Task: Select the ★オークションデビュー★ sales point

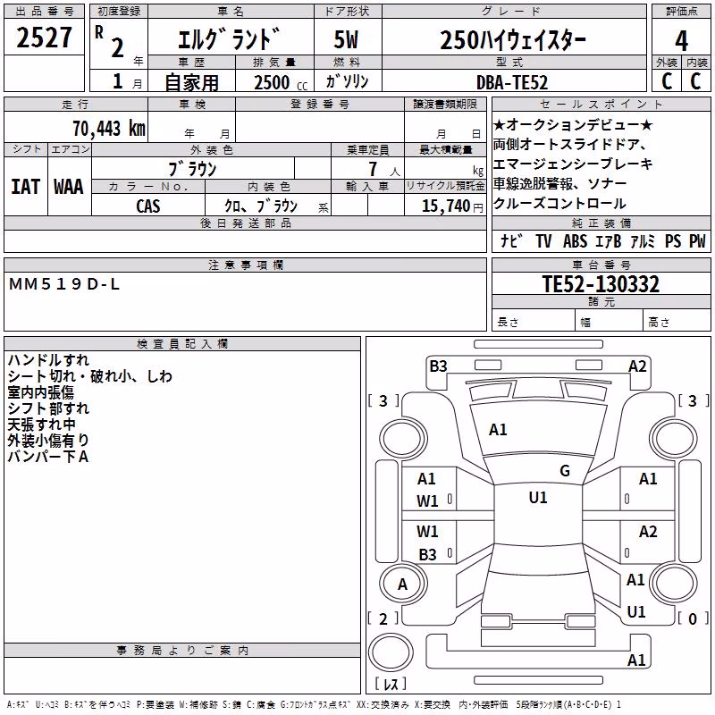Action: (573, 124)
